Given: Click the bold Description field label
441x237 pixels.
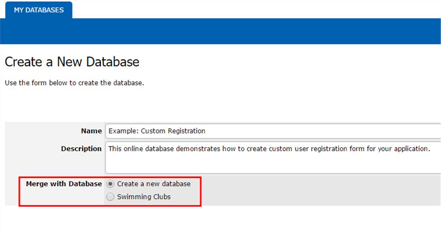Looking at the screenshot, I should click(81, 149).
